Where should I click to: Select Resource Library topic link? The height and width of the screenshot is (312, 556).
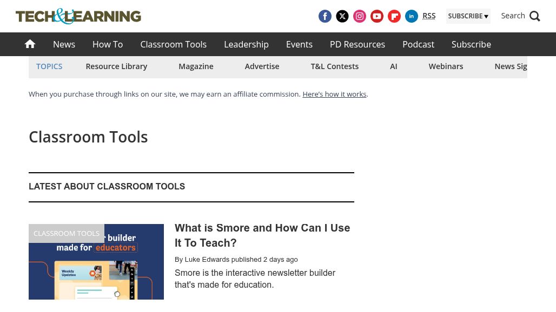point(116,66)
